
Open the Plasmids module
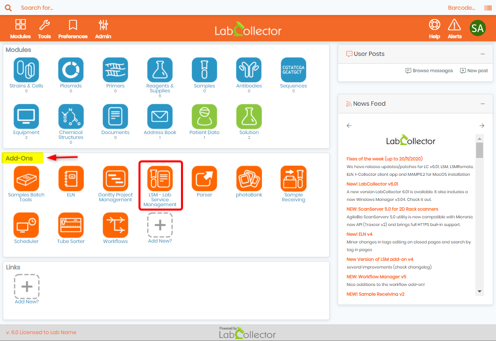pos(71,70)
